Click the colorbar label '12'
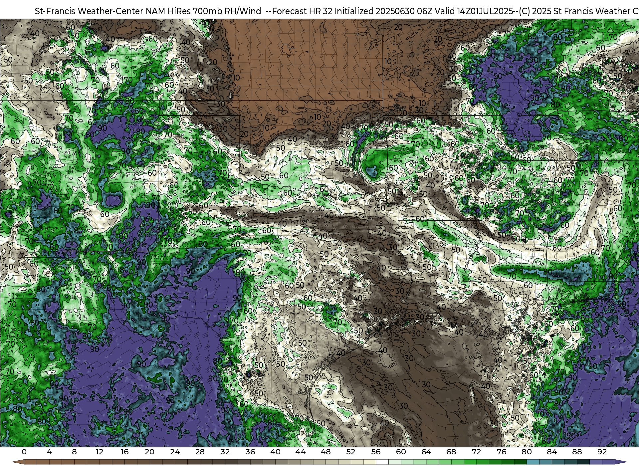 (x=100, y=452)
